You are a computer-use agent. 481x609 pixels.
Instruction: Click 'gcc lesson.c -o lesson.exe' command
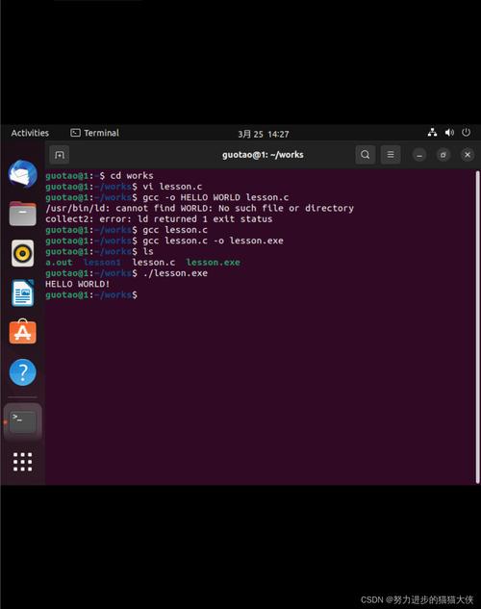point(213,241)
